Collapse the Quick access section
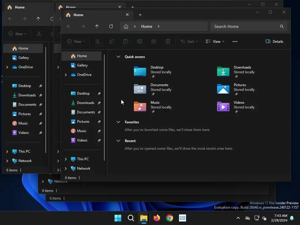 (118, 57)
